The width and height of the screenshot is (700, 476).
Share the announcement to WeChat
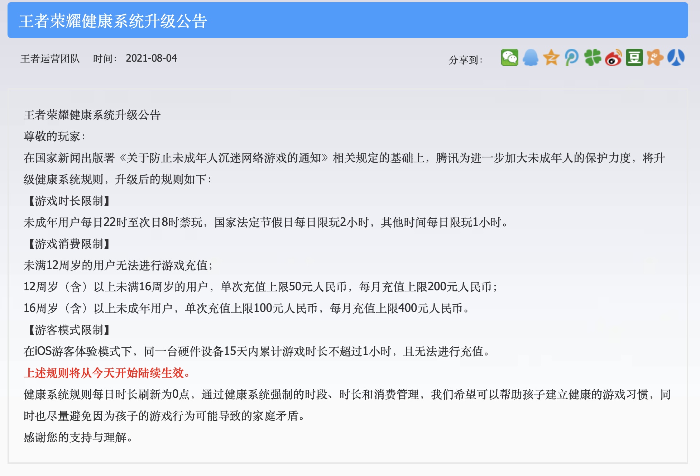(x=509, y=57)
